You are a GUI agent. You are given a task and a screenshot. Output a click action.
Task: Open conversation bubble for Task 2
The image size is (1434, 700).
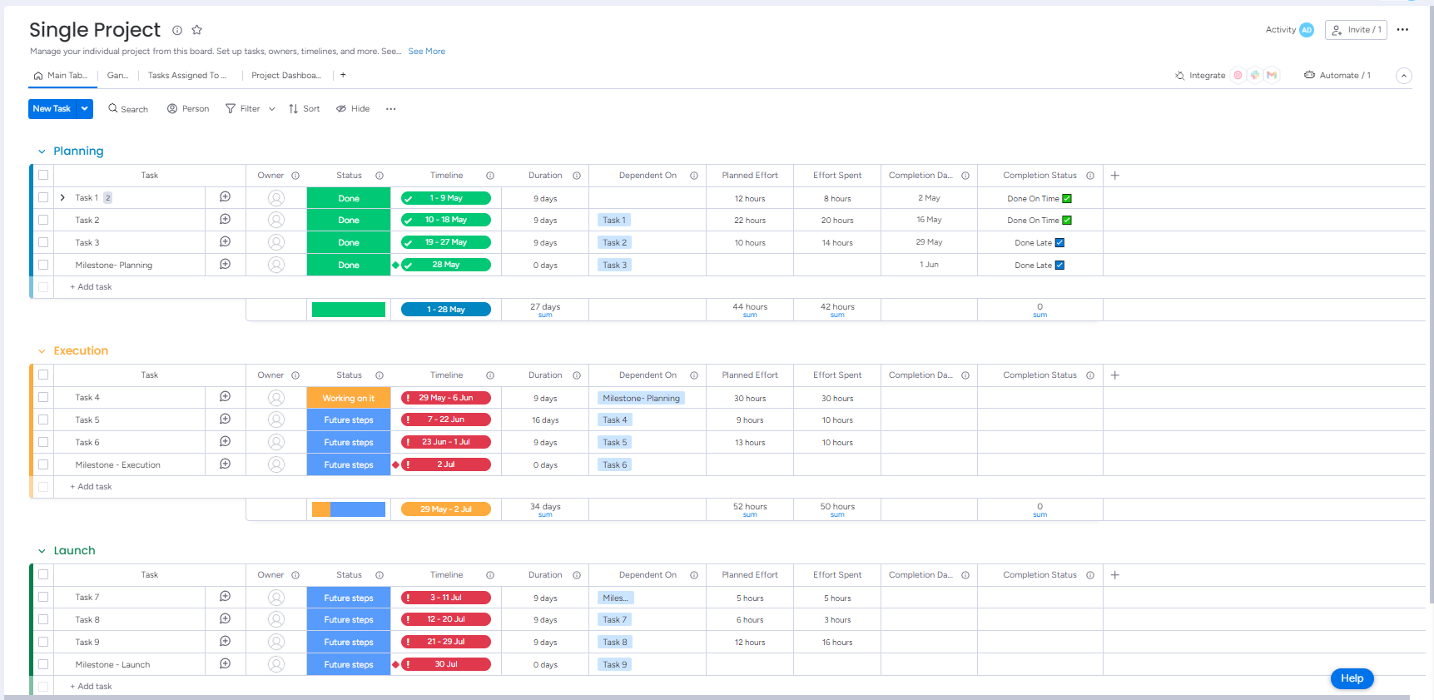coord(225,220)
